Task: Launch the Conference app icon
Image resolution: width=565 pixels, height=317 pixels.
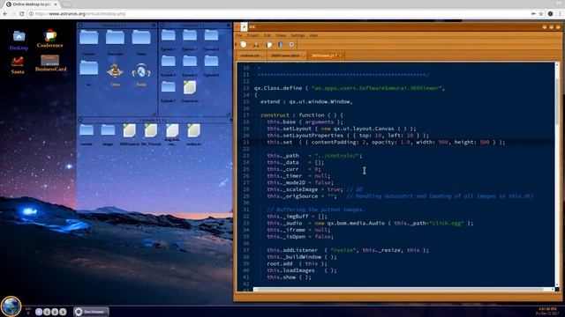Action: tap(50, 35)
